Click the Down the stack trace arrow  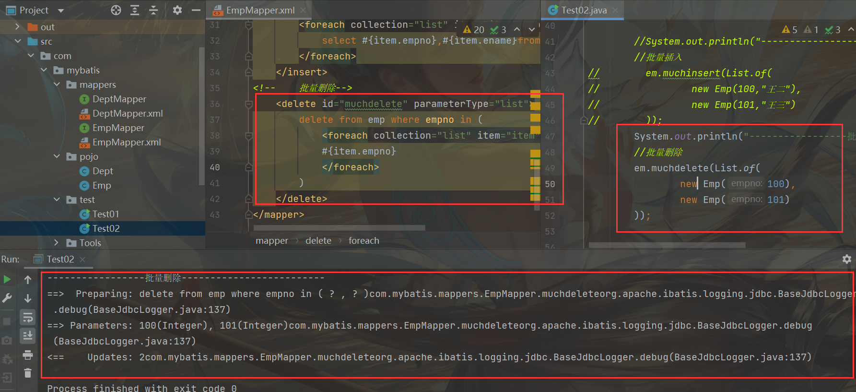tap(28, 298)
